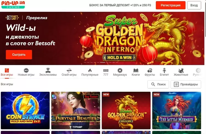Switch to the Megaways tab label
This screenshot has height=134, width=206.
coord(120,75)
